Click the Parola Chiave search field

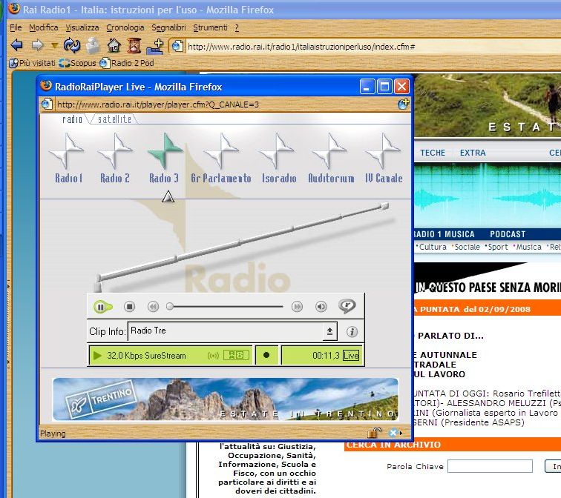coord(490,466)
